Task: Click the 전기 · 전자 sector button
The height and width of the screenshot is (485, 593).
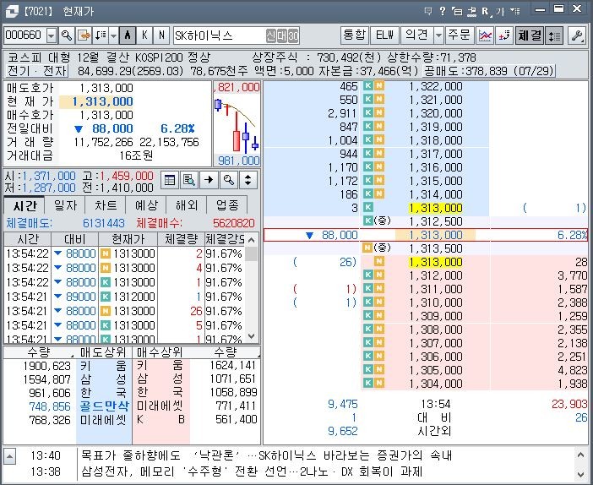Action: pyautogui.click(x=36, y=71)
